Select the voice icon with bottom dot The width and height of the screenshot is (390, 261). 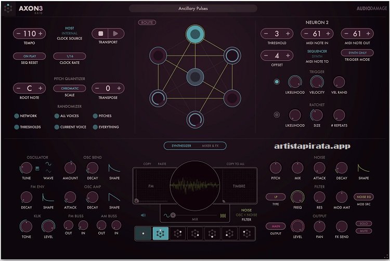212,233
